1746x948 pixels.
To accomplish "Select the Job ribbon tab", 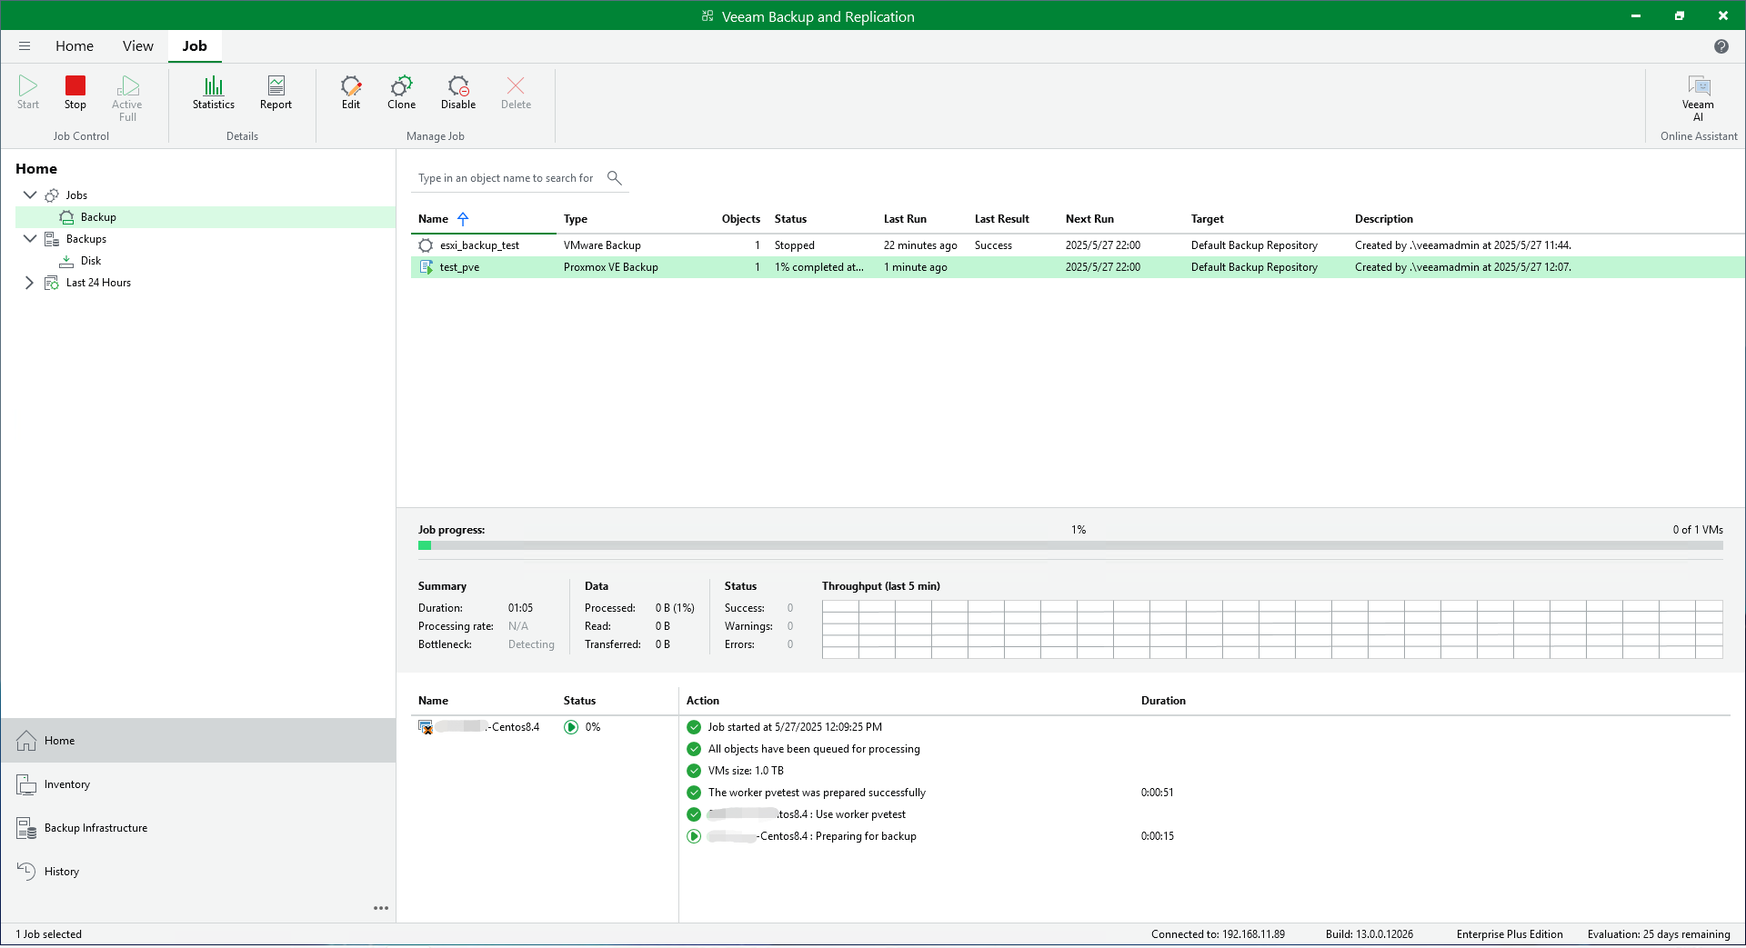I will coord(195,46).
